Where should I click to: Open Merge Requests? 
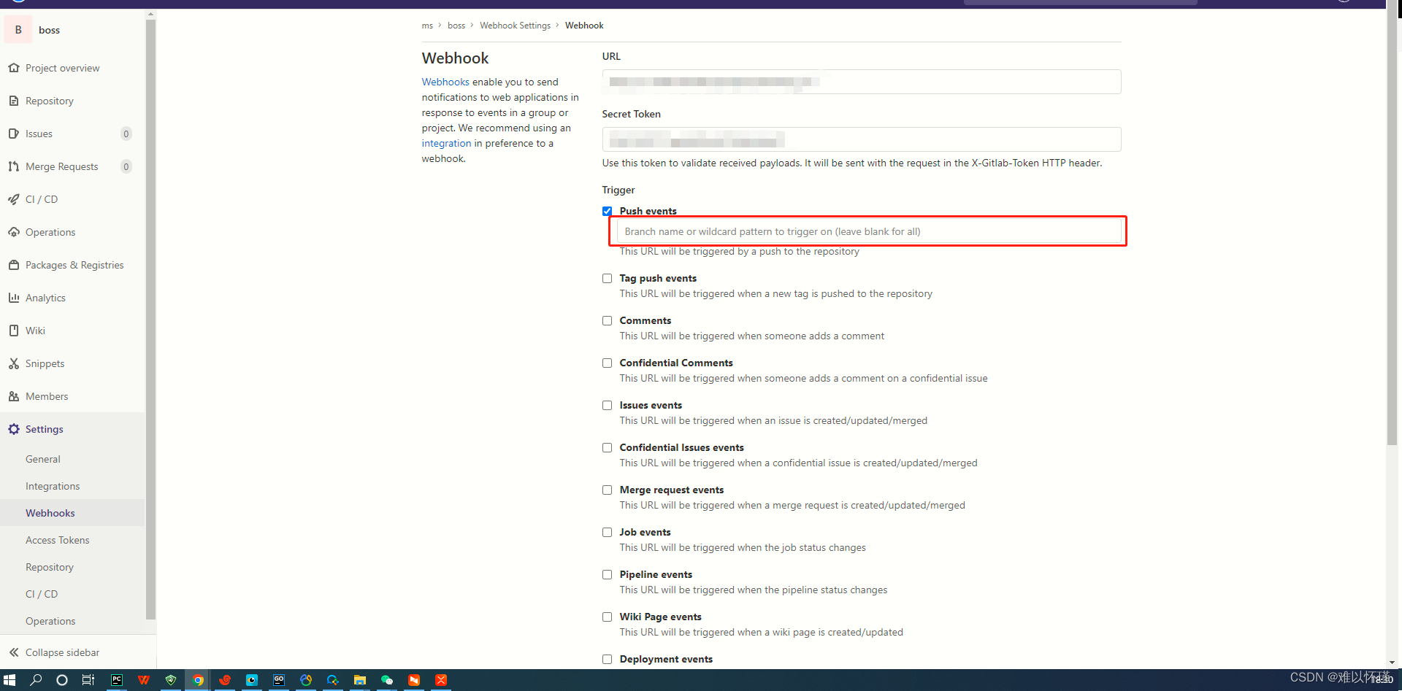point(61,166)
